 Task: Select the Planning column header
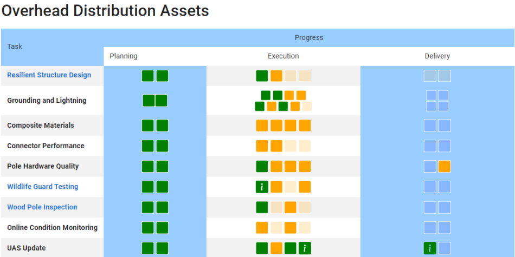[124, 56]
